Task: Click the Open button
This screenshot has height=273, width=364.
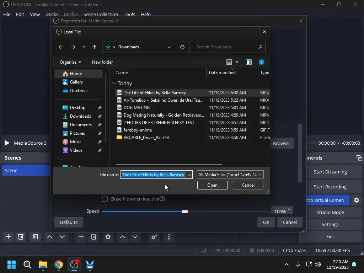Action: click(x=213, y=185)
